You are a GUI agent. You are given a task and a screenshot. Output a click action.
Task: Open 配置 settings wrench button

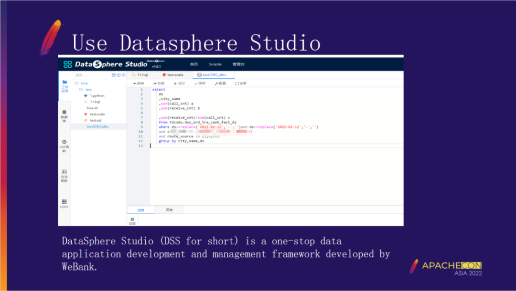[220, 83]
